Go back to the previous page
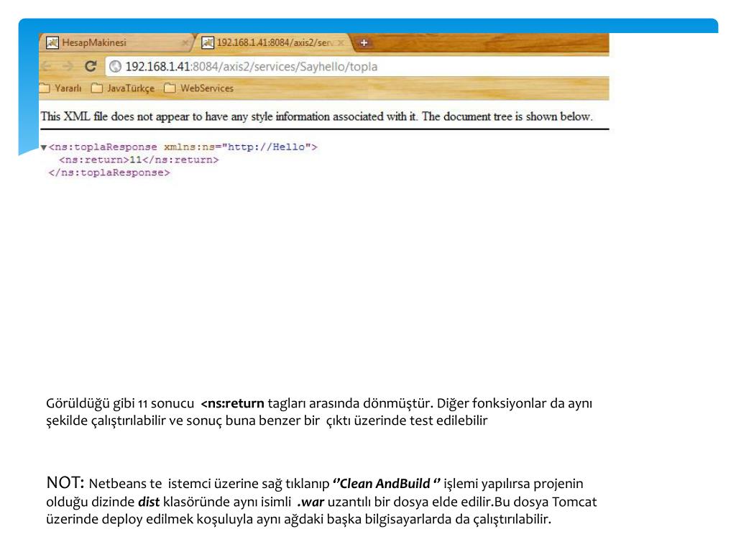This screenshot has width=736, height=552. pyautogui.click(x=47, y=67)
